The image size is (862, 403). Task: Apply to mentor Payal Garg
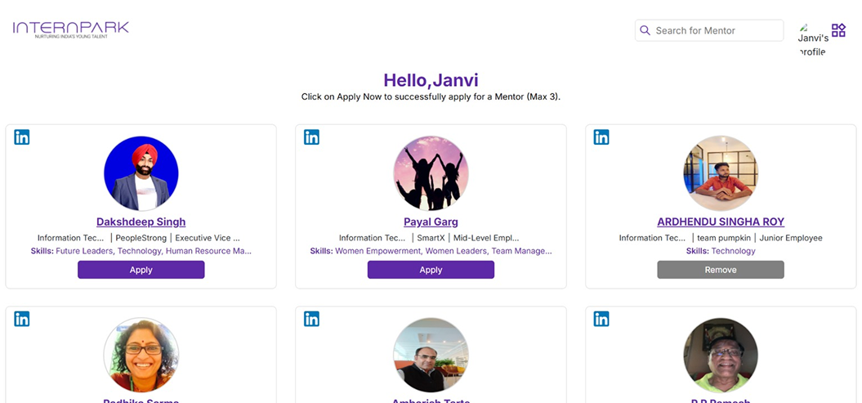(x=431, y=270)
